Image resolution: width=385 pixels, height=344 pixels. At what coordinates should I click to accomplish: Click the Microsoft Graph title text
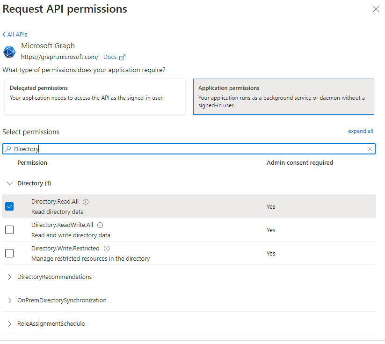pos(48,46)
